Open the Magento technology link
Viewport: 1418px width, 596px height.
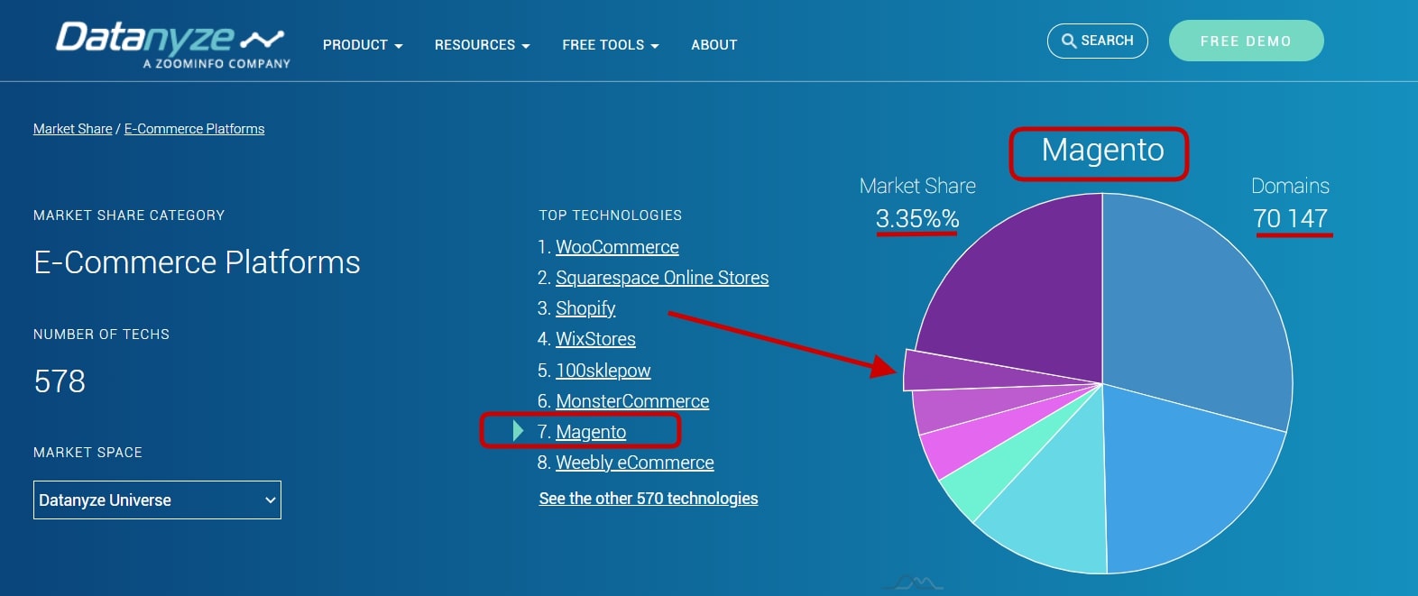[591, 432]
